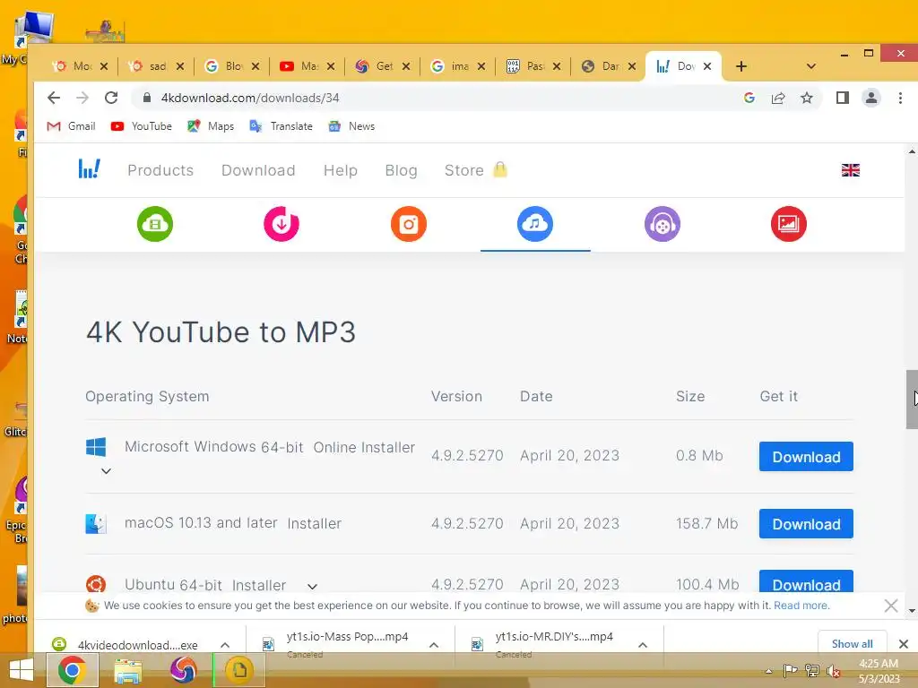Click the volume icon in the system tray
Screen dimensions: 918x688
click(833, 671)
